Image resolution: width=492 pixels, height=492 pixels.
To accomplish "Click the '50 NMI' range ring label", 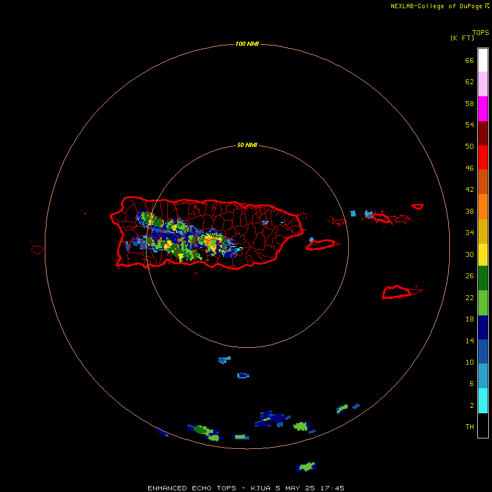I will [x=247, y=145].
